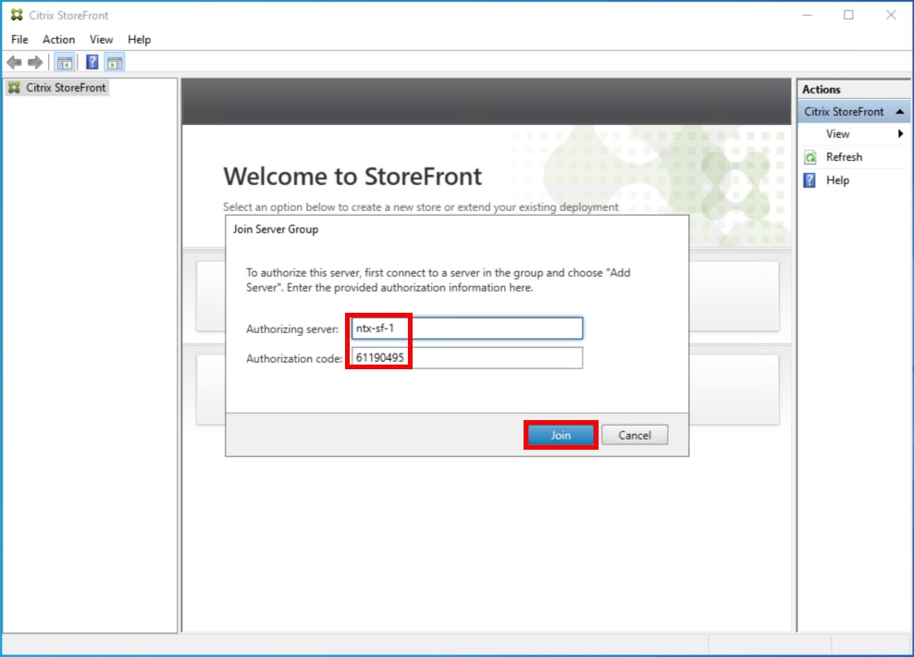The width and height of the screenshot is (914, 657).
Task: Open the Help menu
Action: 139,39
